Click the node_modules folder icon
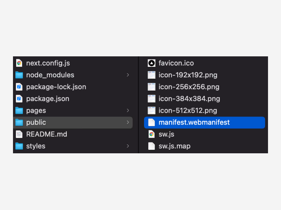Viewport: 281px width, 210px height. [19, 75]
